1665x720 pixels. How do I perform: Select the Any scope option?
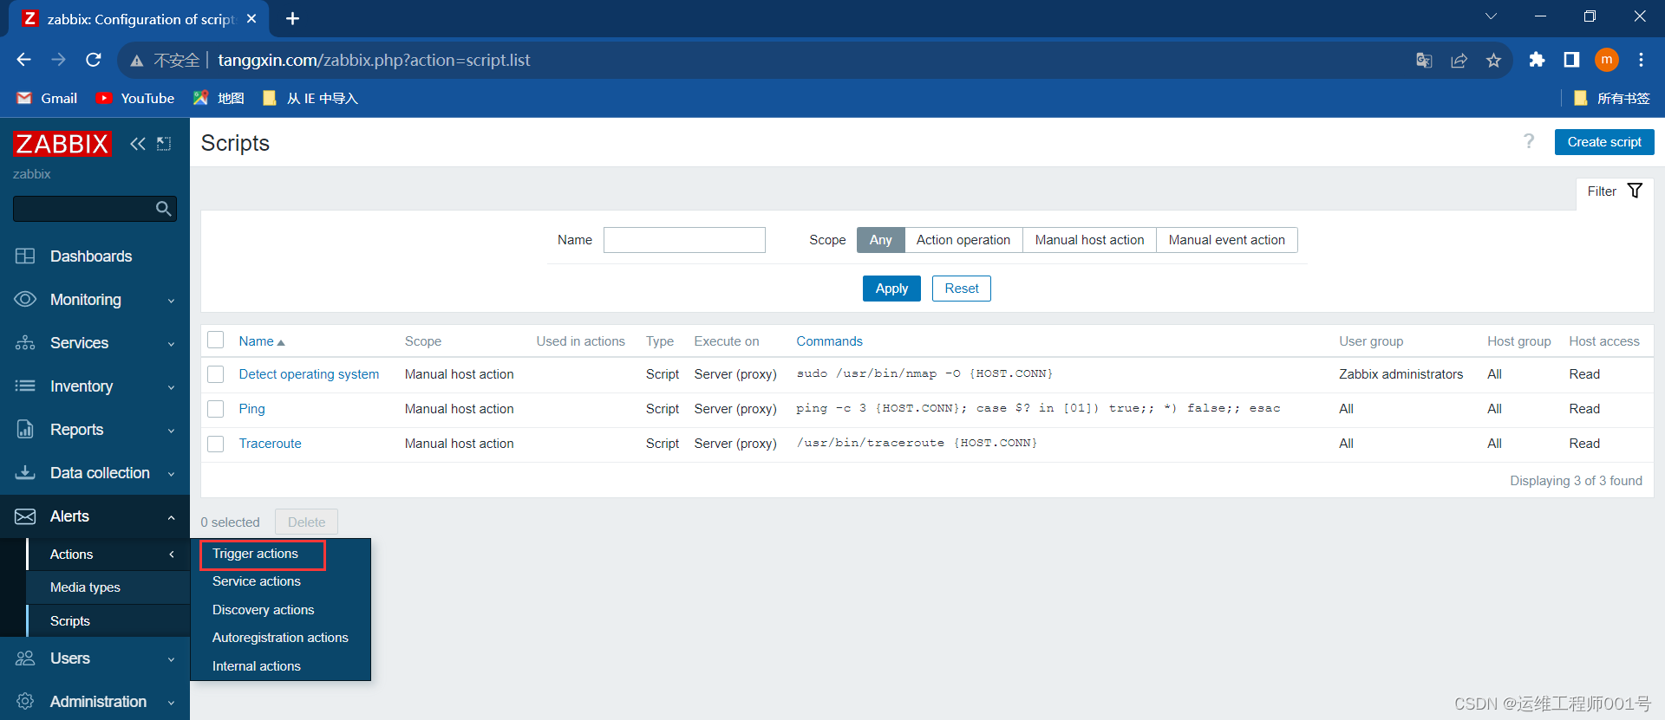(880, 240)
